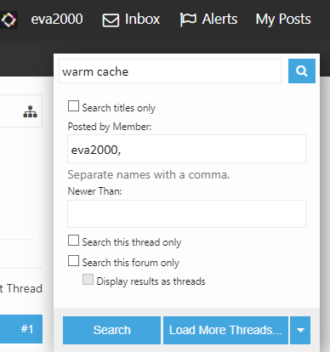Click the Search button
This screenshot has width=330, height=352.
[x=111, y=330]
